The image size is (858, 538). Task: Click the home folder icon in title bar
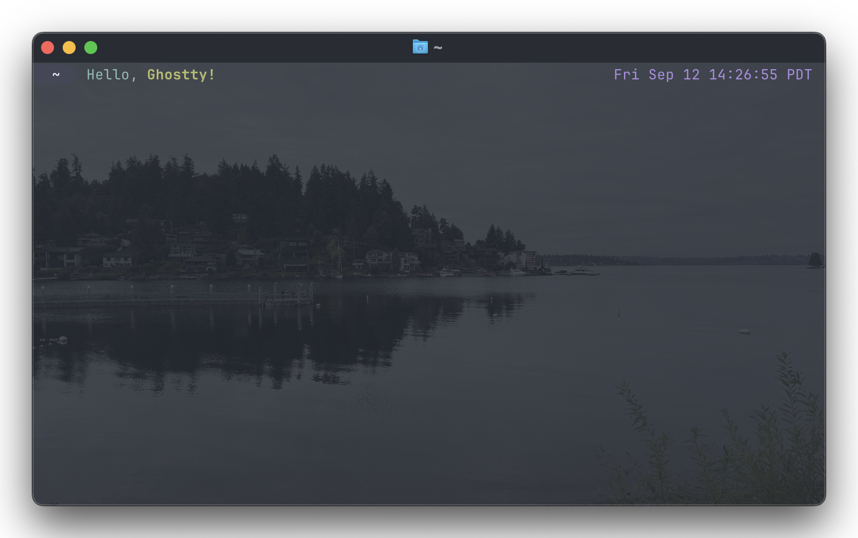point(420,47)
